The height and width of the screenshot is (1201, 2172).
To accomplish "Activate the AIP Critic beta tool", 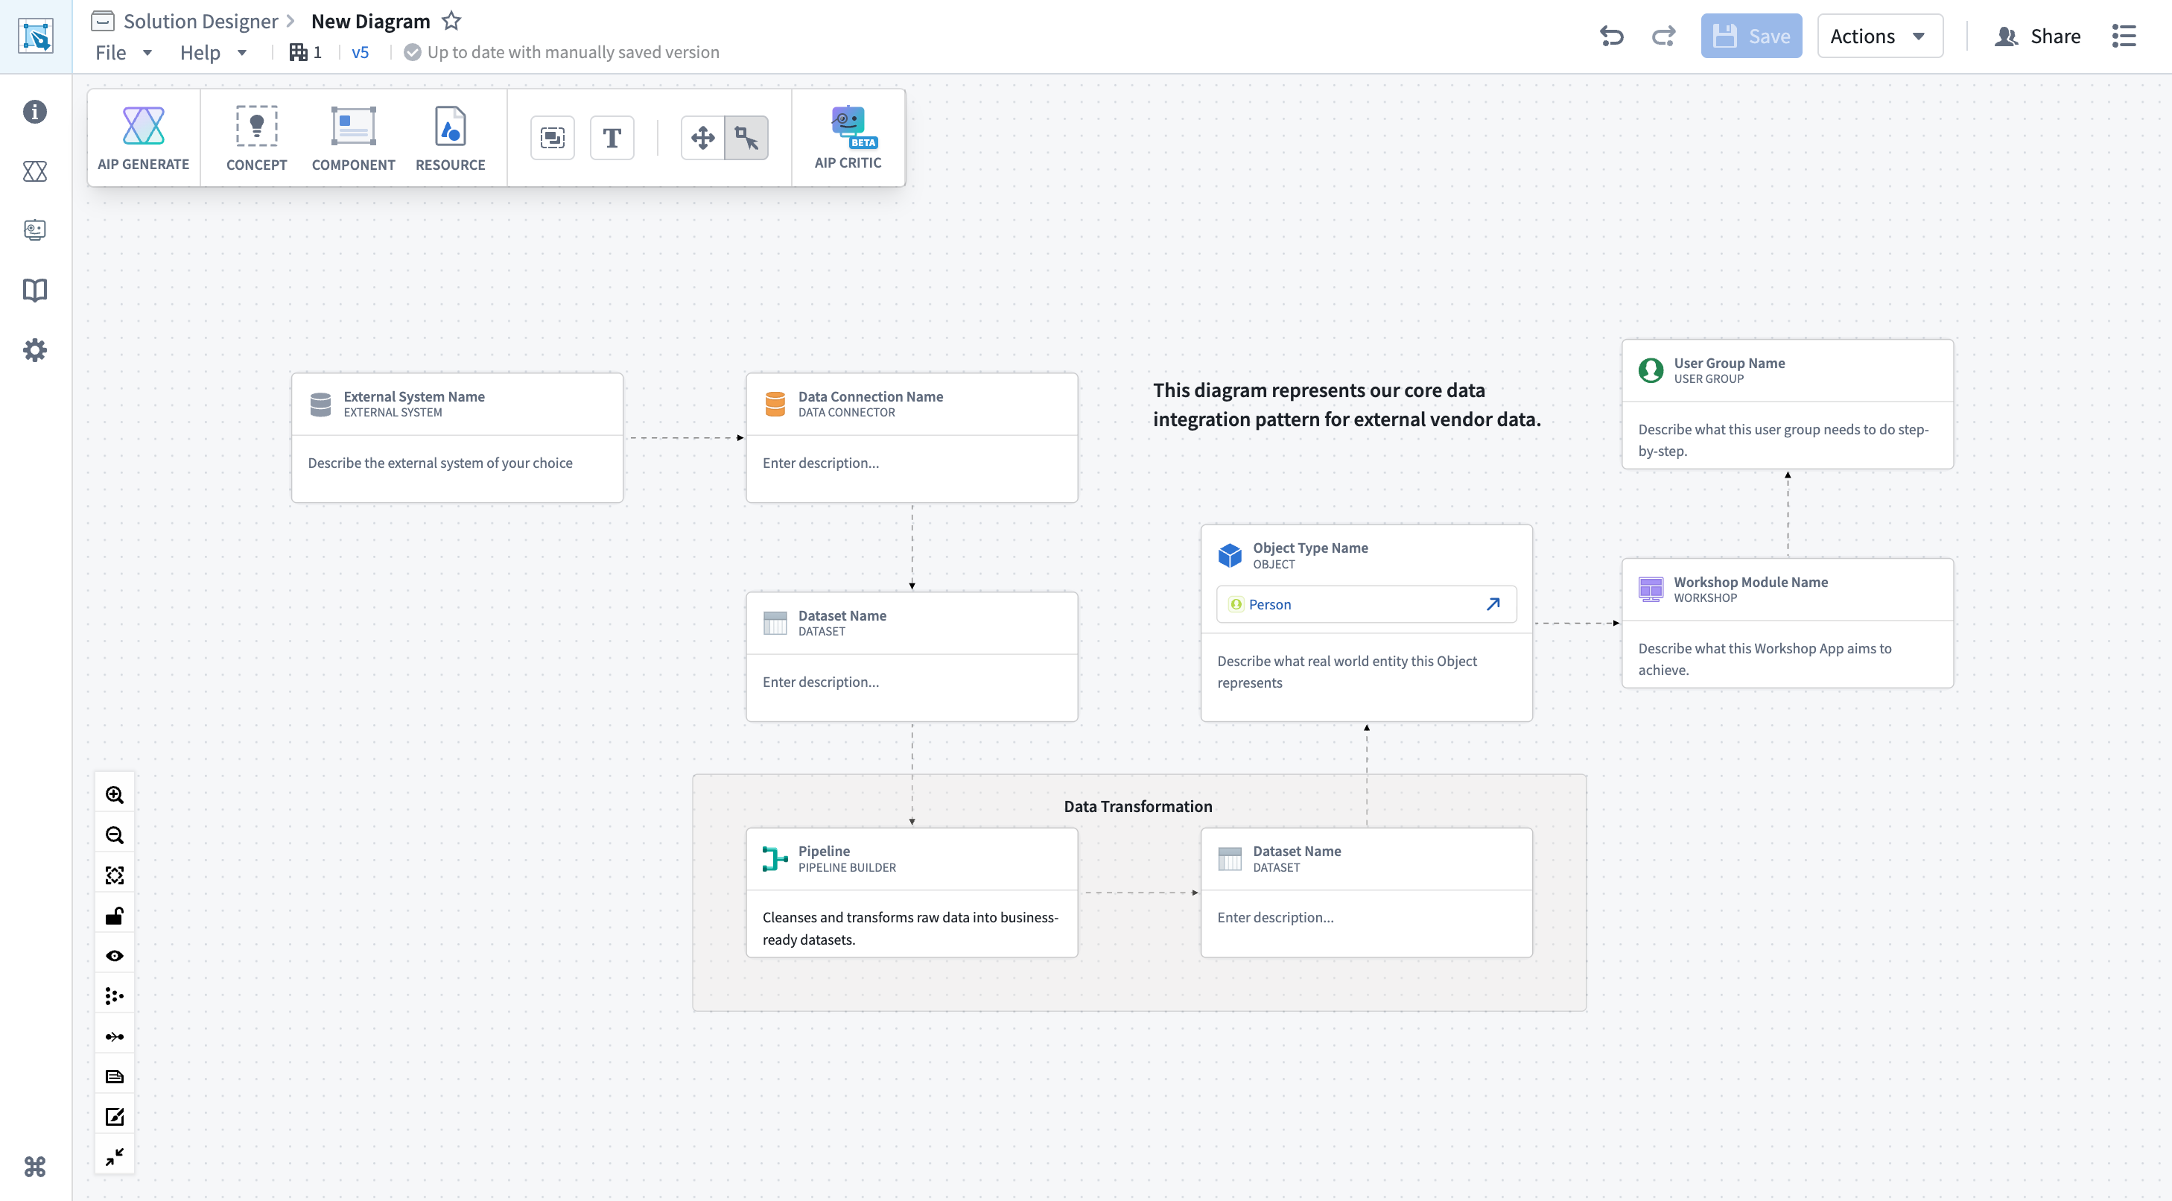I will (x=848, y=138).
